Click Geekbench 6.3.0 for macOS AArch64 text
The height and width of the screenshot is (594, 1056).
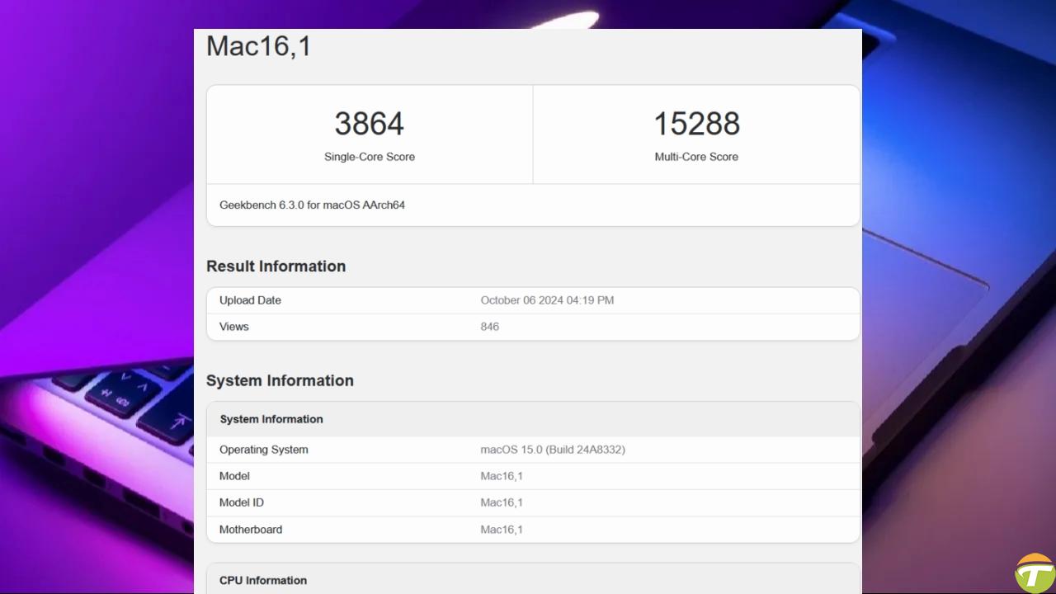coord(312,205)
